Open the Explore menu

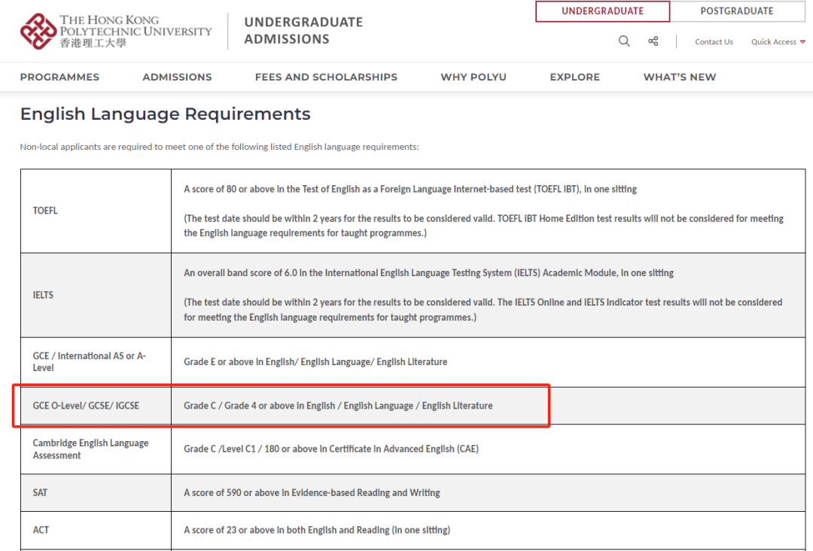coord(575,78)
